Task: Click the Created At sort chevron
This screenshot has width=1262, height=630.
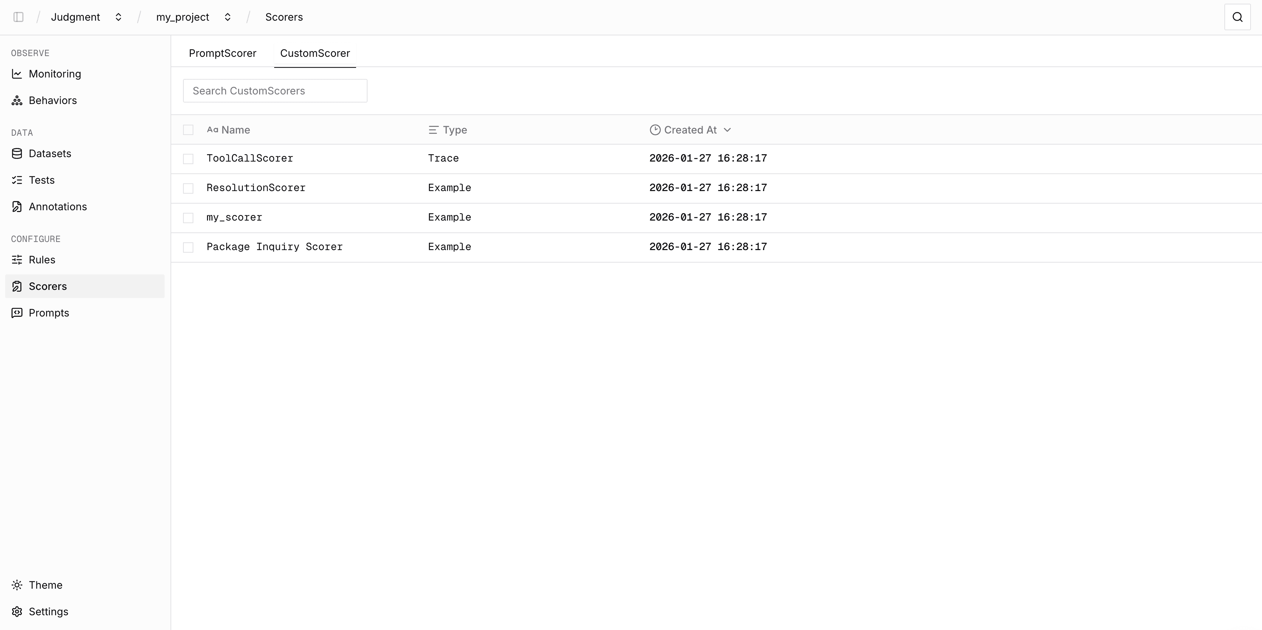Action: point(728,129)
